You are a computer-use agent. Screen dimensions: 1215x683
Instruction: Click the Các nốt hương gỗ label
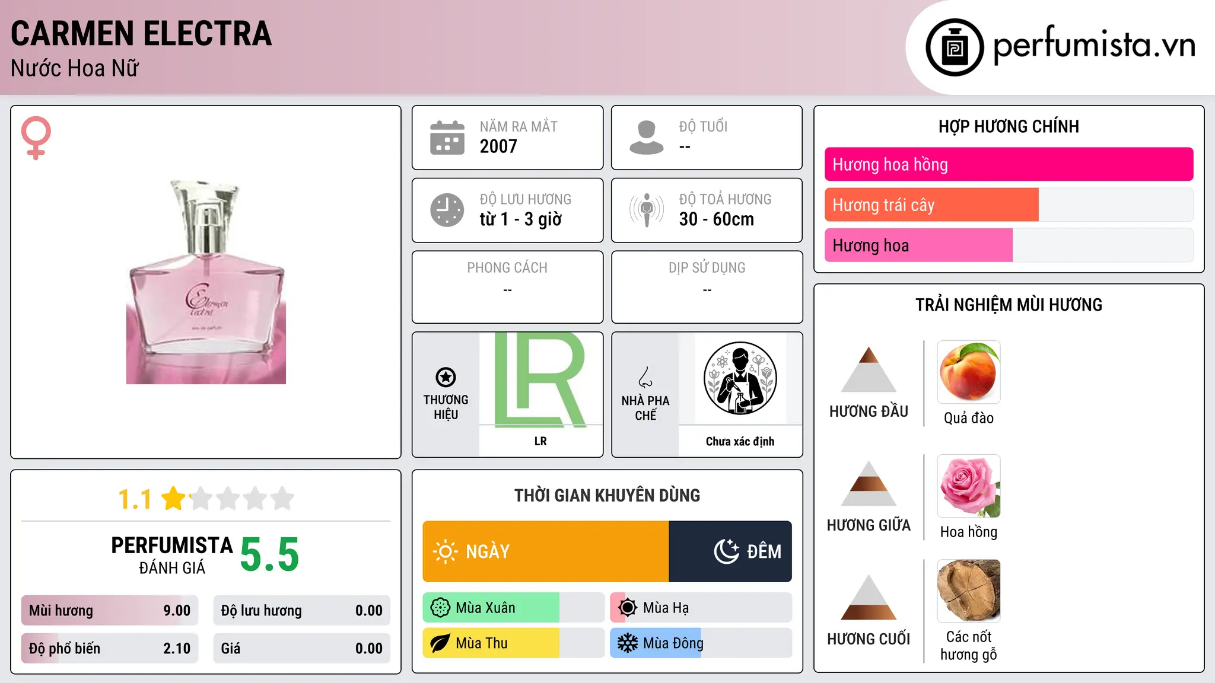point(969,646)
